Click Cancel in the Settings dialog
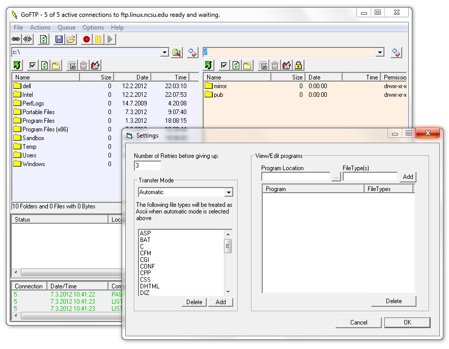 click(358, 323)
